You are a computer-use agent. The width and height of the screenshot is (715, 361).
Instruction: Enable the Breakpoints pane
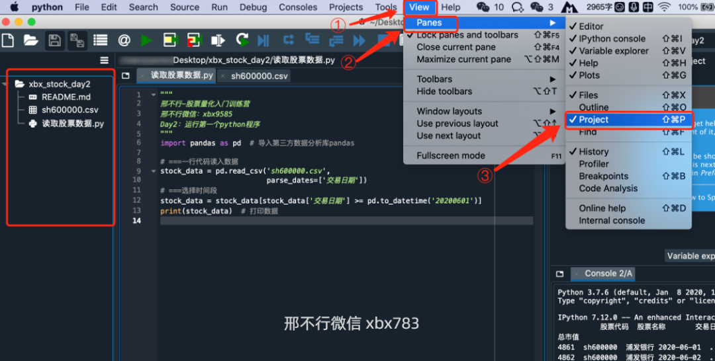click(x=628, y=176)
